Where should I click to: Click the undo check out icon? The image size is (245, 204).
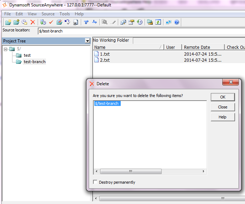tap(67, 22)
